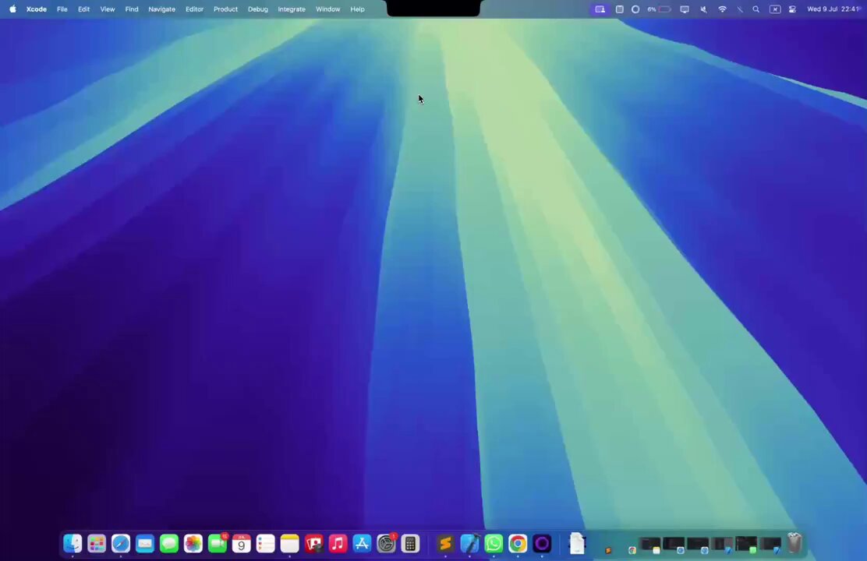Launch Safari from the Dock
Image resolution: width=867 pixels, height=561 pixels.
tap(121, 543)
